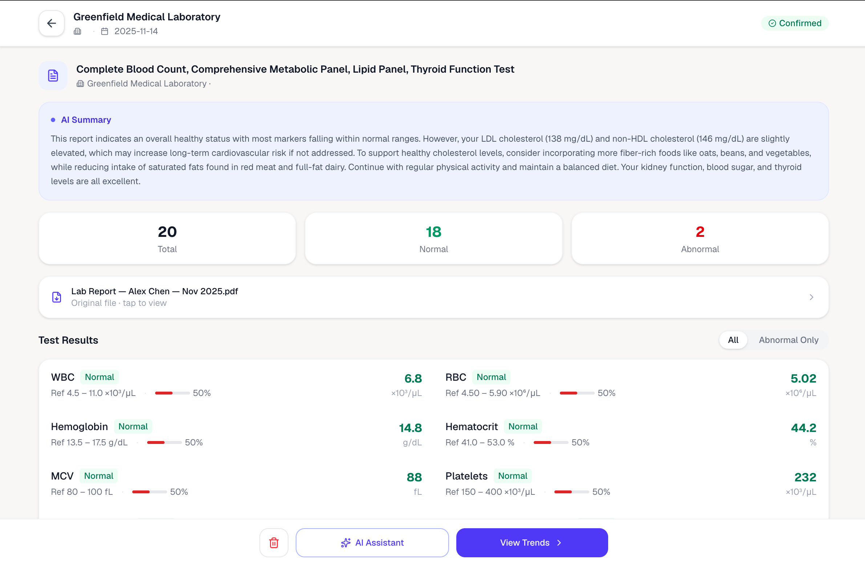Open View Trends
This screenshot has width=865, height=566.
point(532,542)
